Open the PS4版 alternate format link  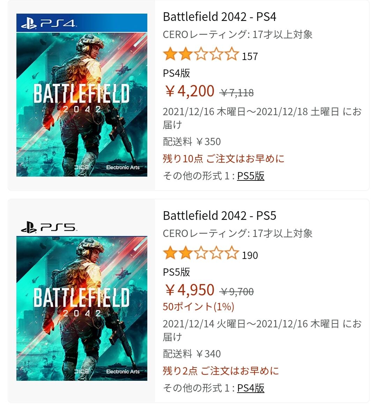(x=251, y=388)
